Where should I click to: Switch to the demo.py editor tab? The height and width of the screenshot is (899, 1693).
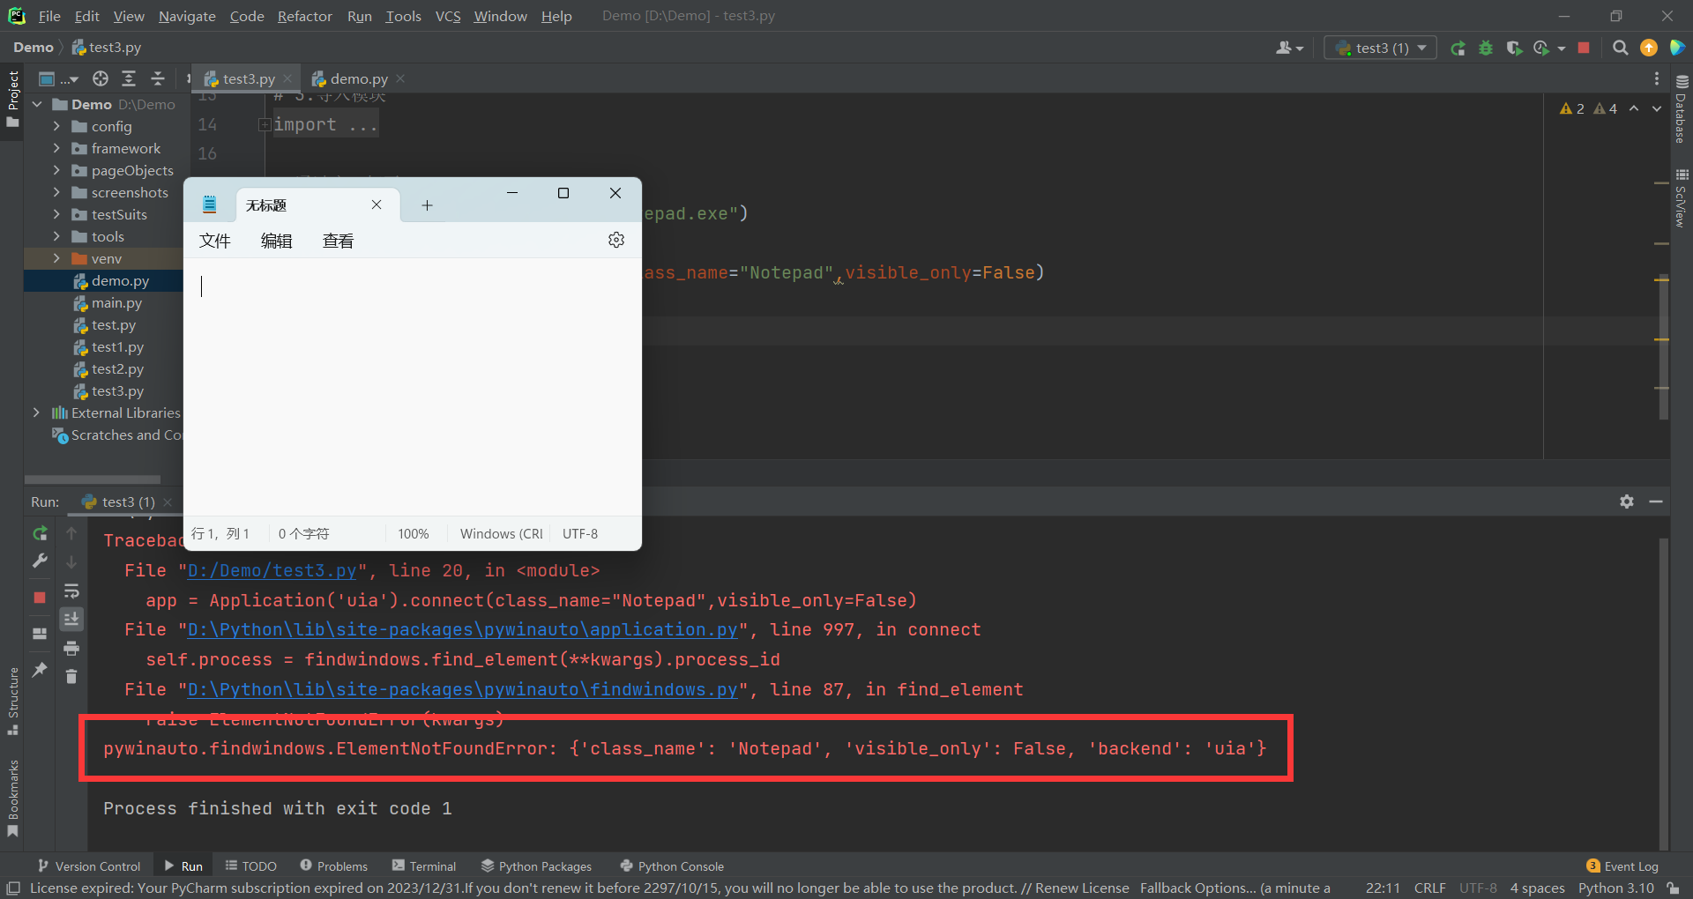point(358,79)
